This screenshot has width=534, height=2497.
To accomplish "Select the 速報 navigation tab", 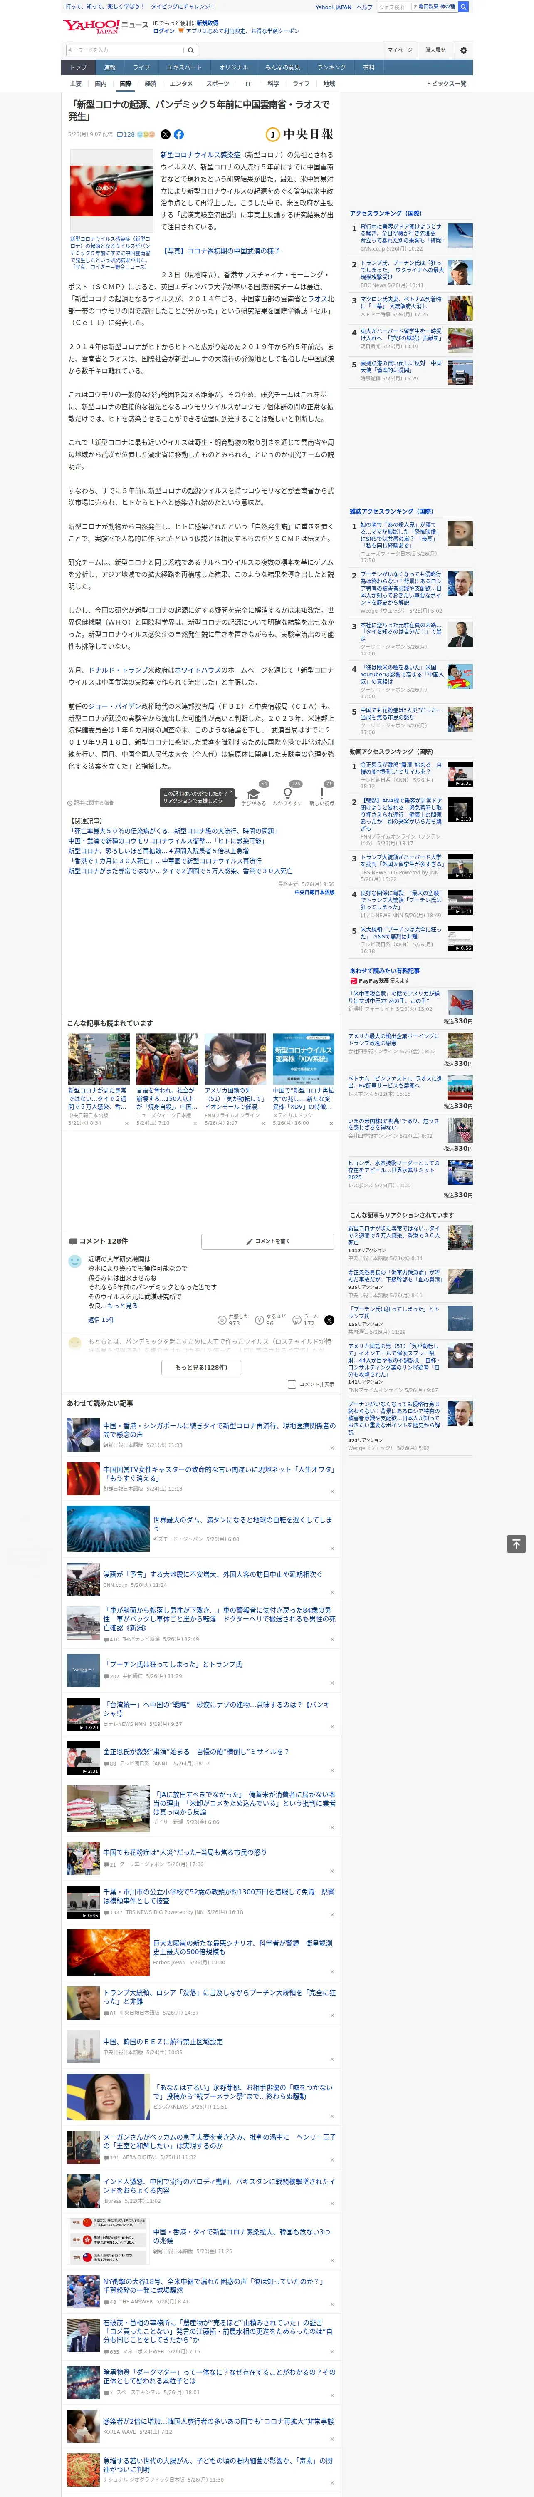I will 109,67.
